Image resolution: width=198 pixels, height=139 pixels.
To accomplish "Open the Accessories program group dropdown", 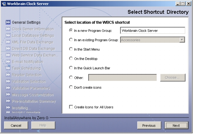I will 182,40.
